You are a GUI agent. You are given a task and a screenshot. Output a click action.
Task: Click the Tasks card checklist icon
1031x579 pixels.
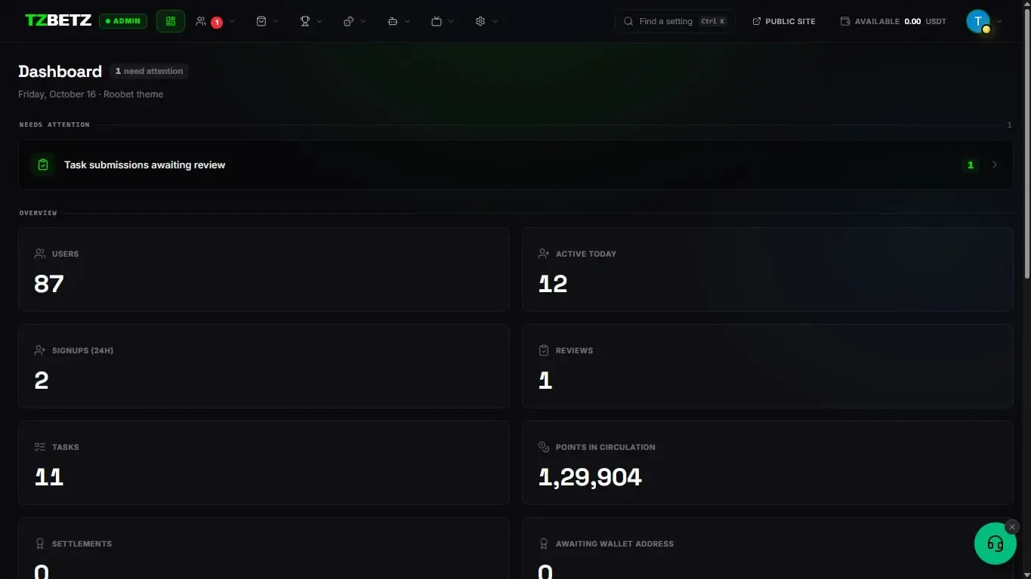40,447
